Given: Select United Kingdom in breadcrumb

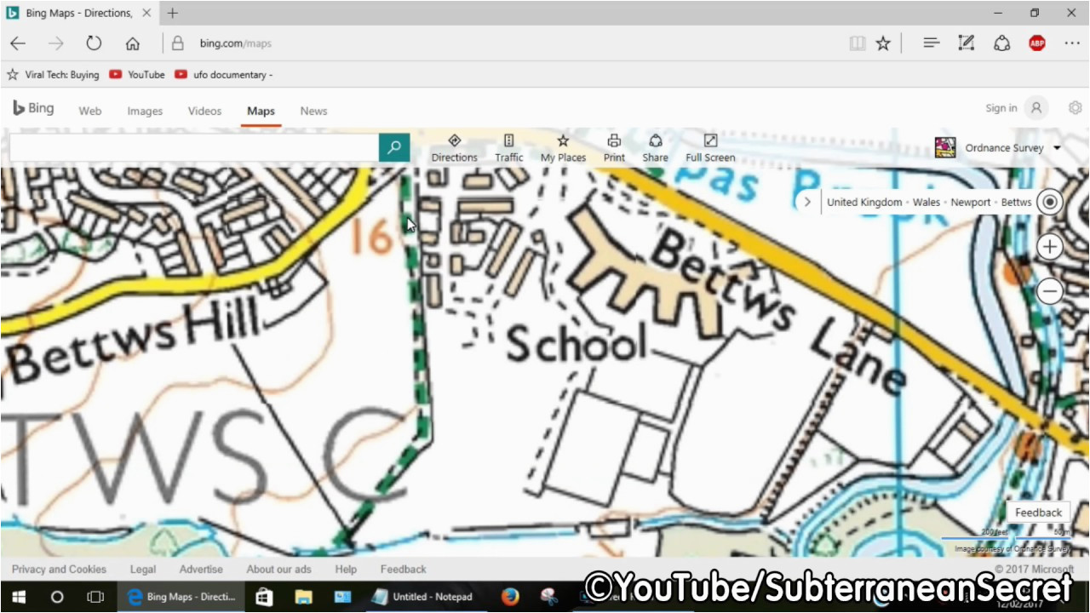Looking at the screenshot, I should pyautogui.click(x=864, y=203).
